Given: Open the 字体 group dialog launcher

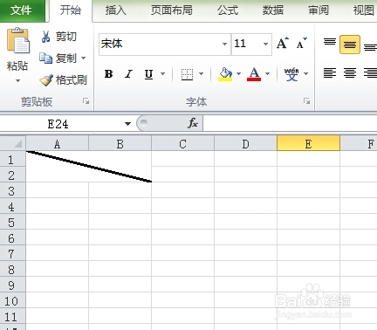Looking at the screenshot, I should click(x=306, y=101).
